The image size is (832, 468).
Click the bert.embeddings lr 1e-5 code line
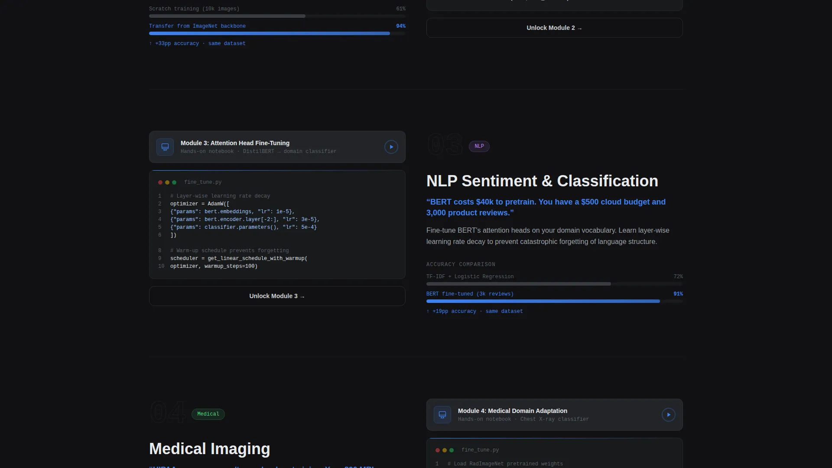[x=232, y=212]
